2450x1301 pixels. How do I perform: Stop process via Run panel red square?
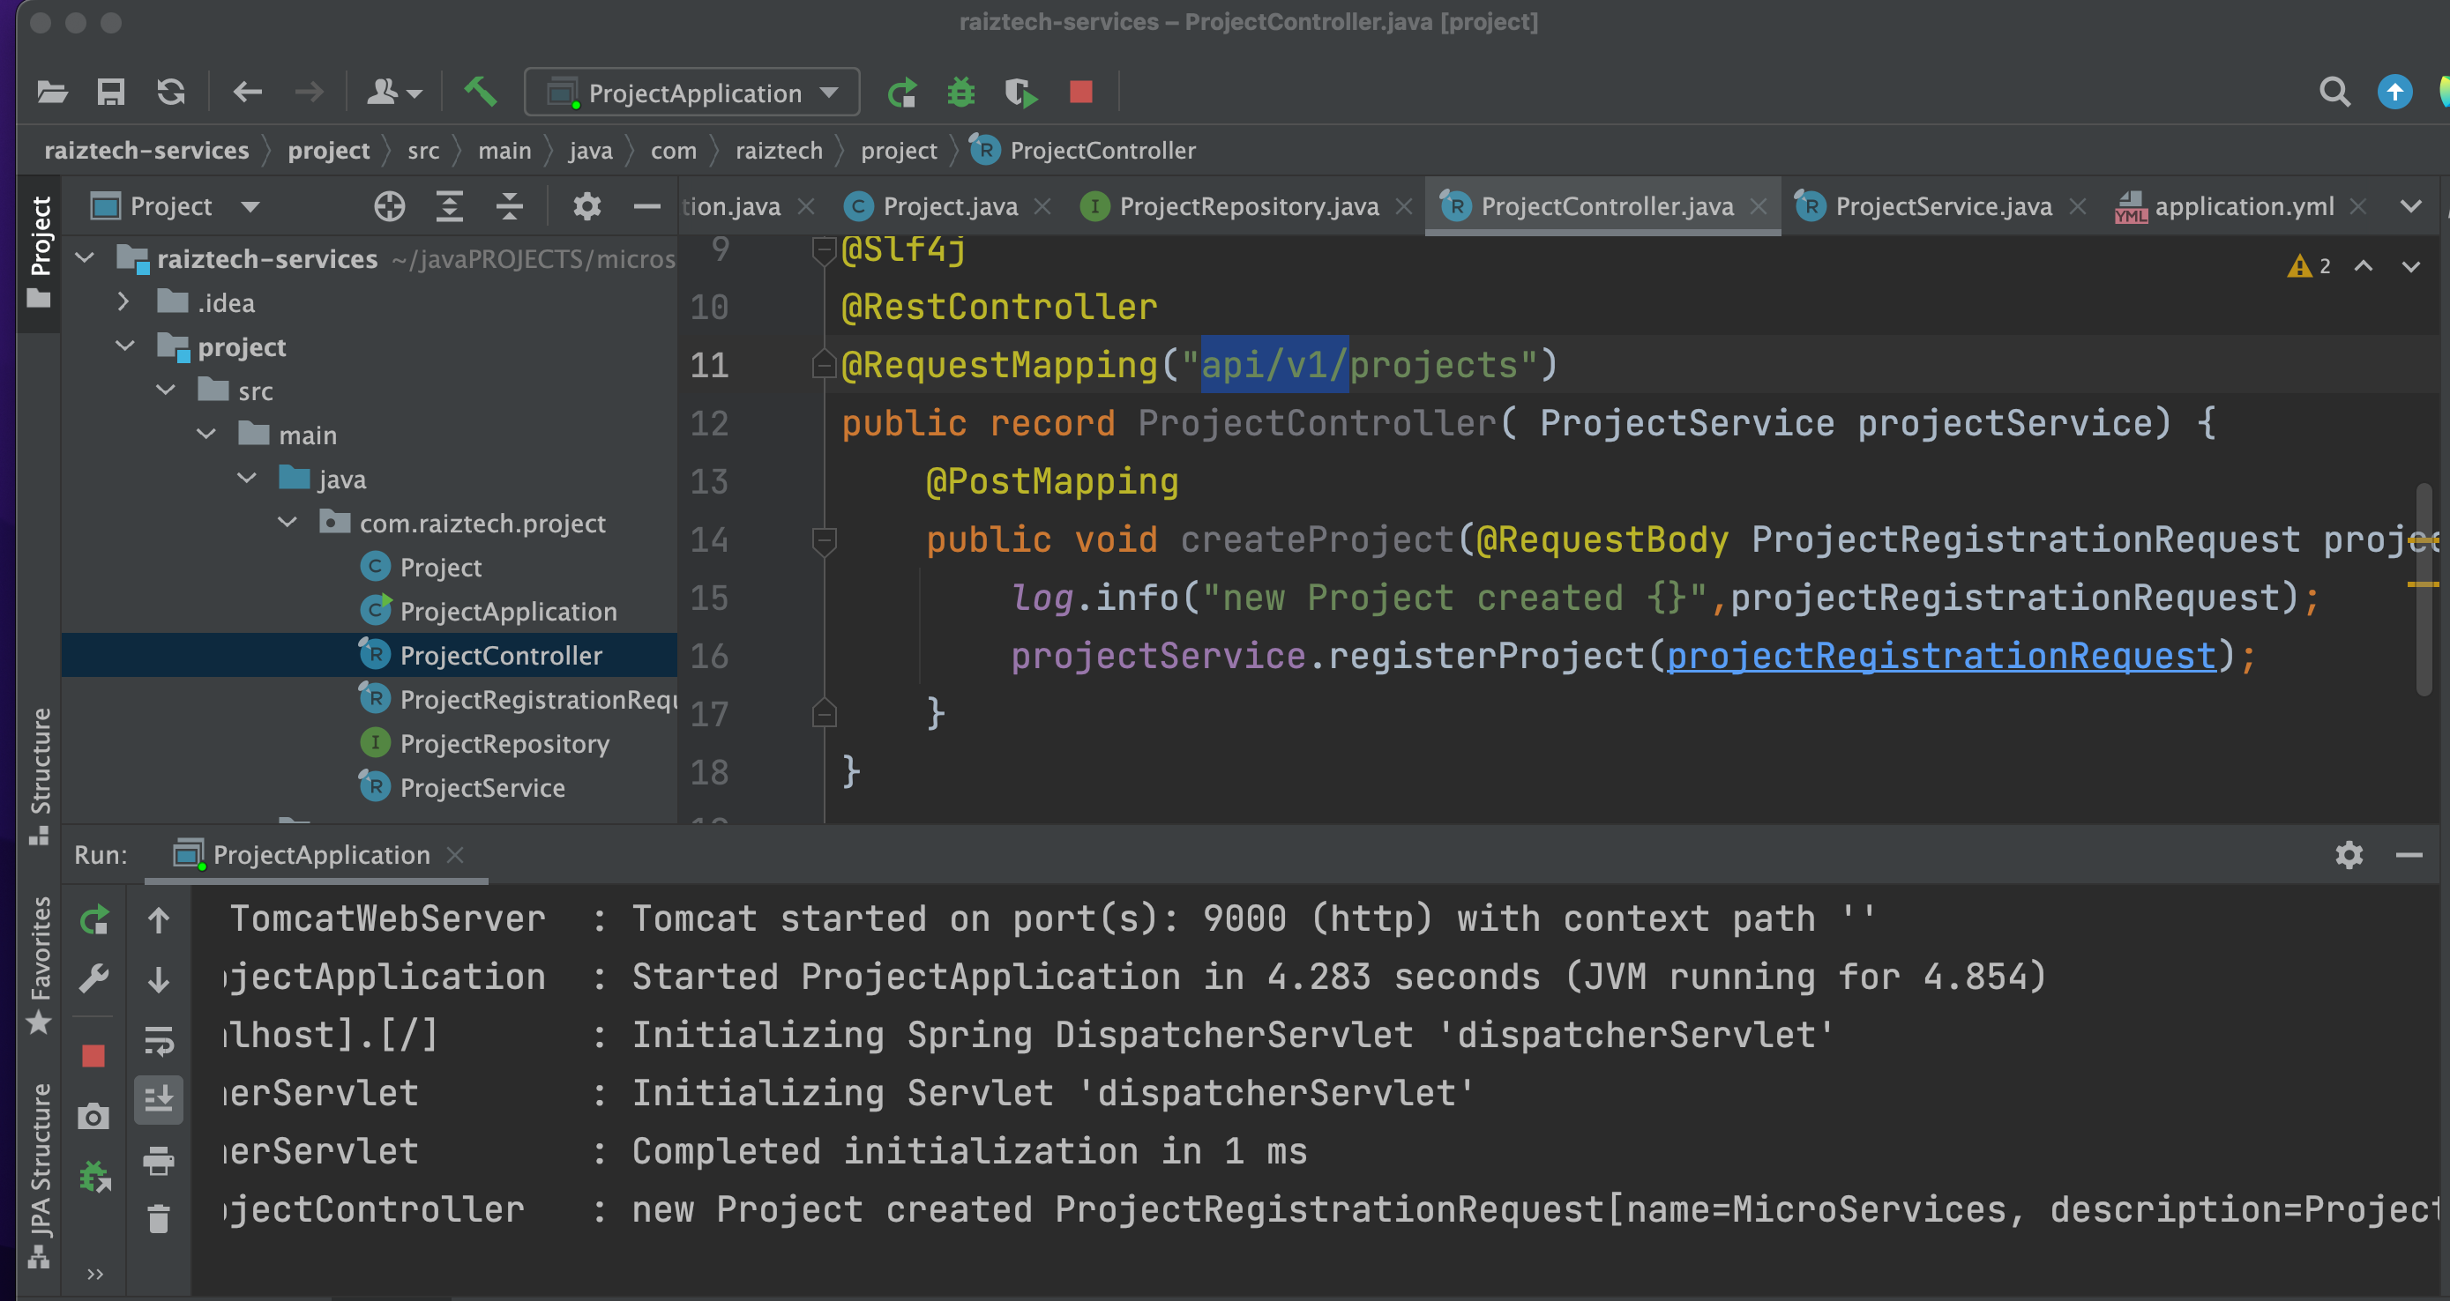pos(93,1056)
